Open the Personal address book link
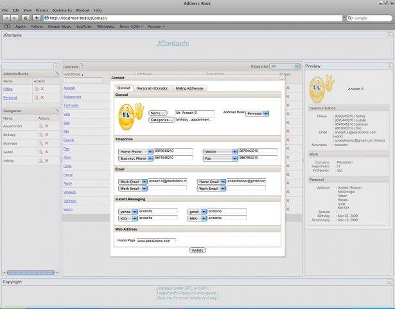Image resolution: width=395 pixels, height=309 pixels. (10, 98)
